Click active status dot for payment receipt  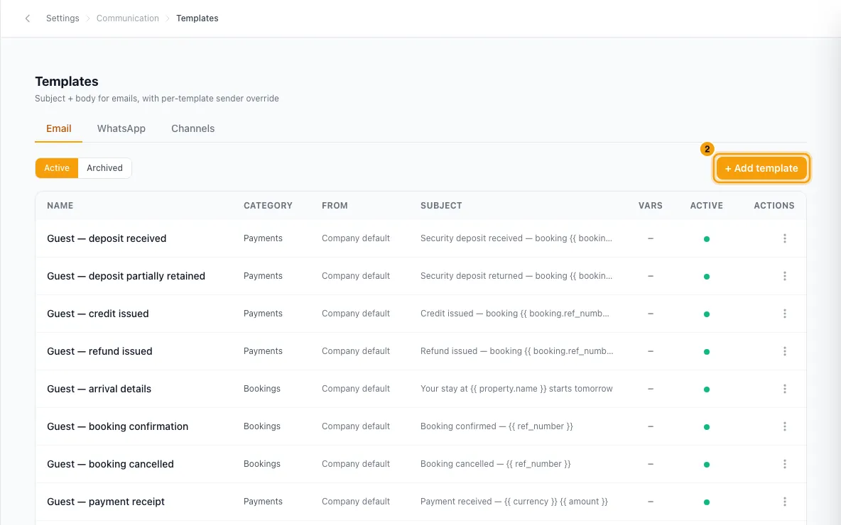tap(706, 502)
